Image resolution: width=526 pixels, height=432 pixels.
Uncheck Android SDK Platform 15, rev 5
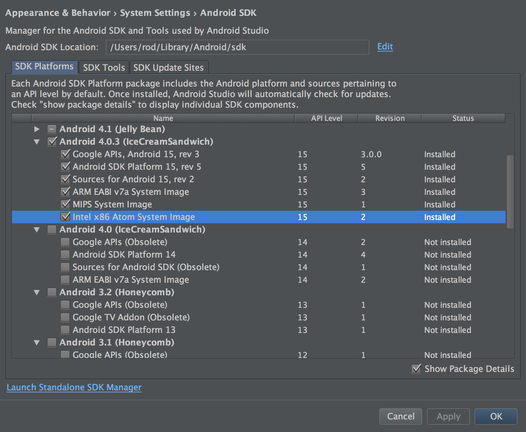click(x=65, y=166)
